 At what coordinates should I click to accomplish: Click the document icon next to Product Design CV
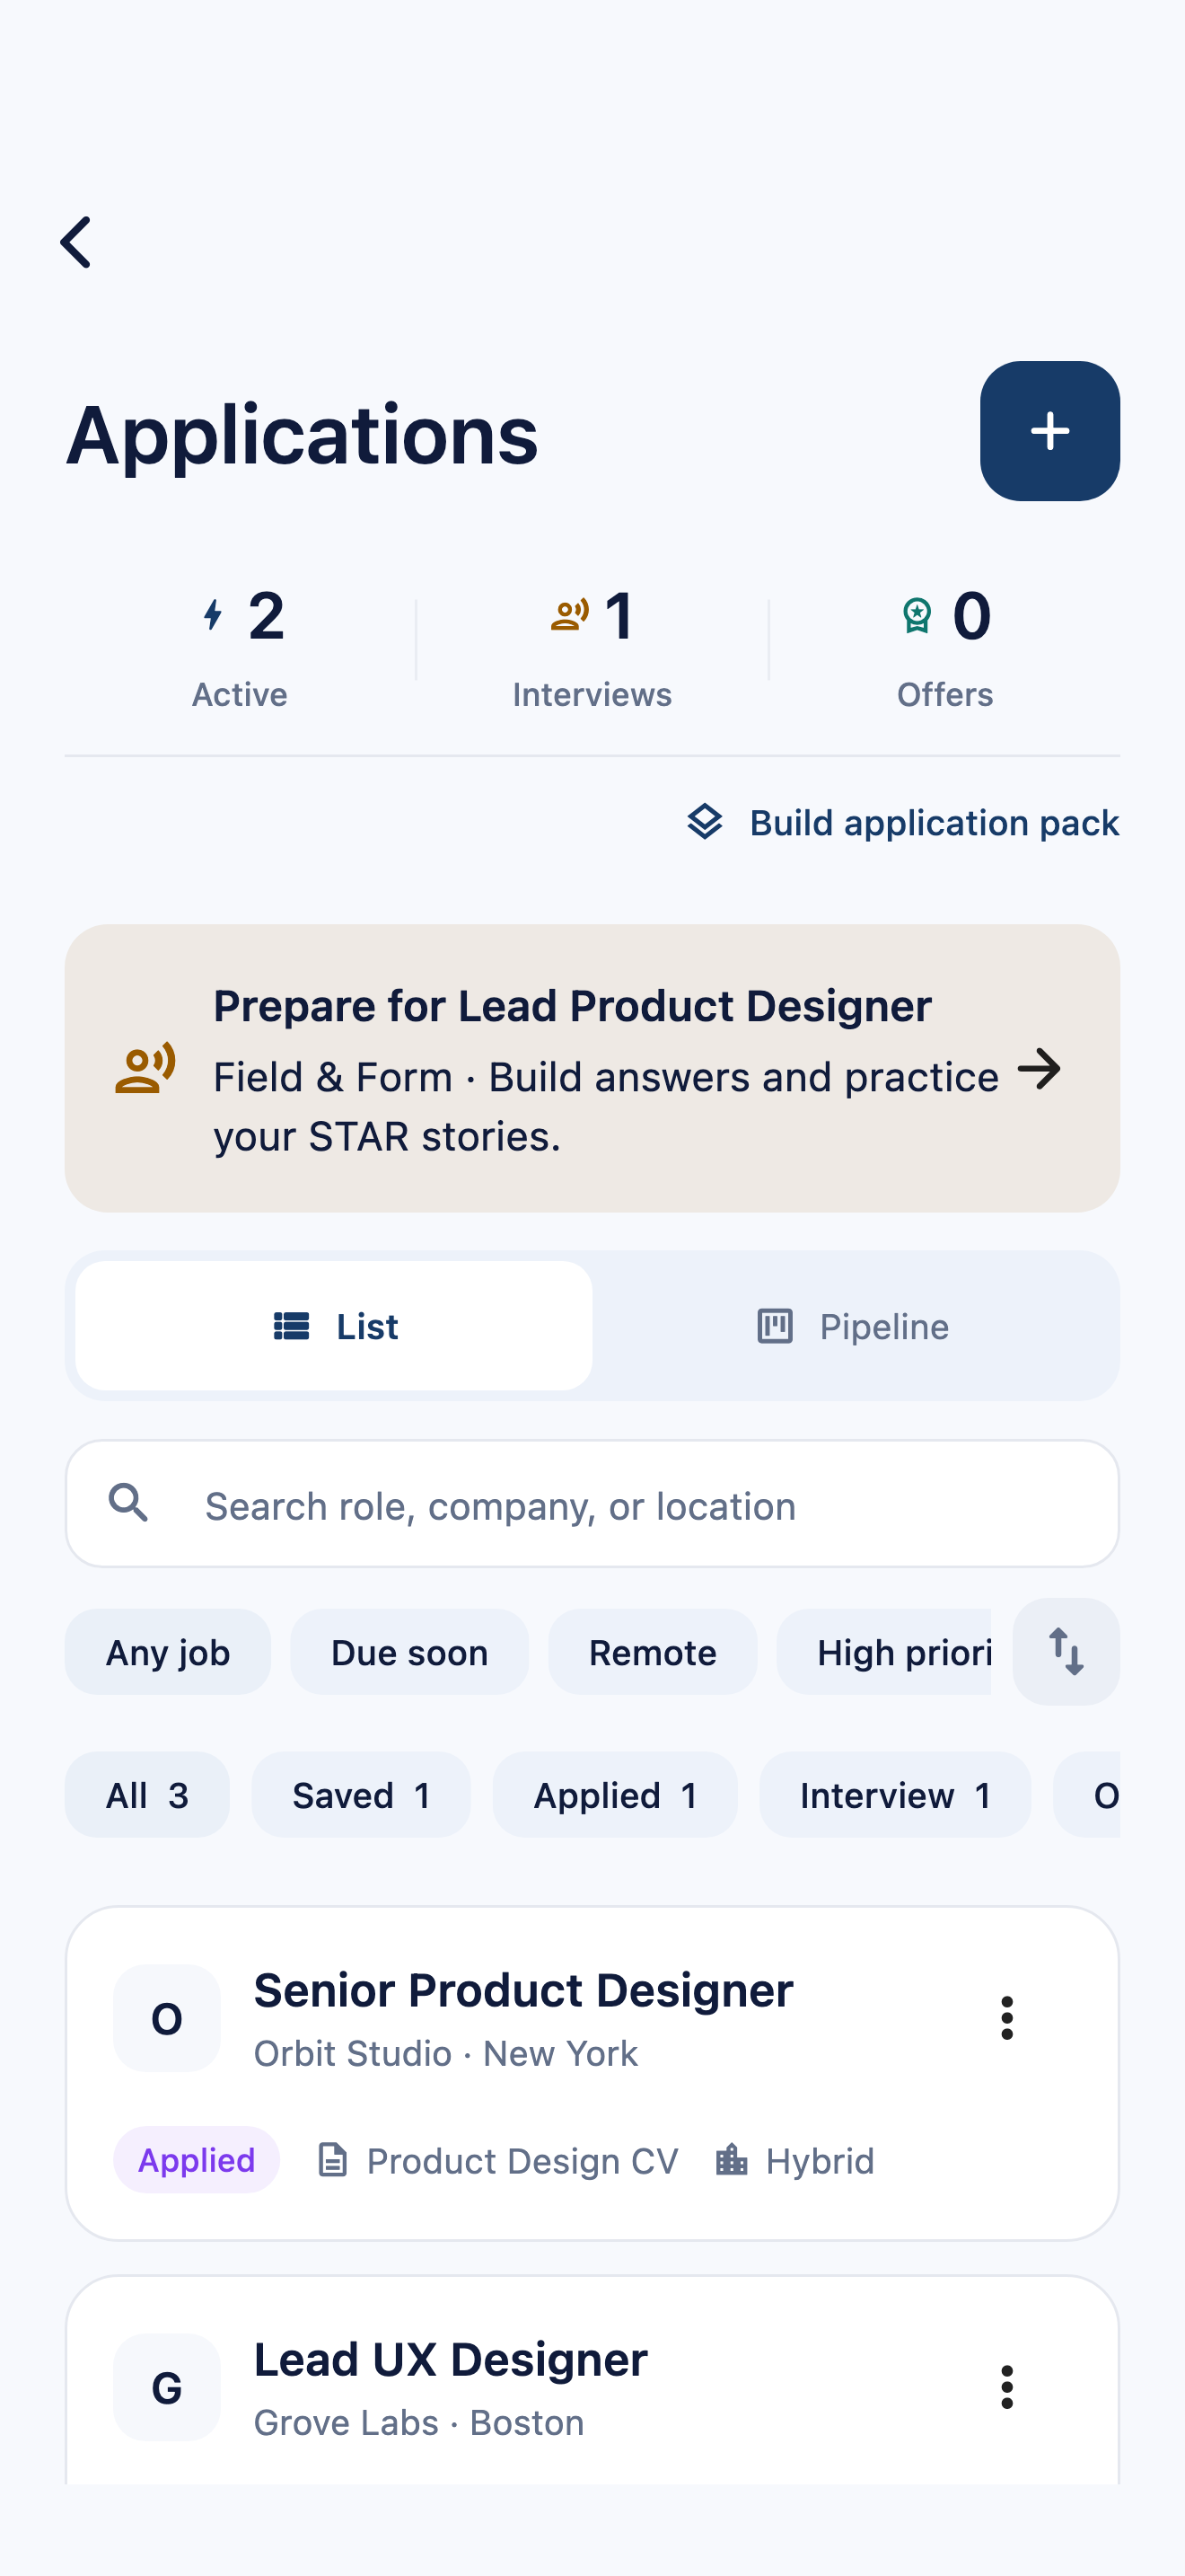(x=332, y=2160)
